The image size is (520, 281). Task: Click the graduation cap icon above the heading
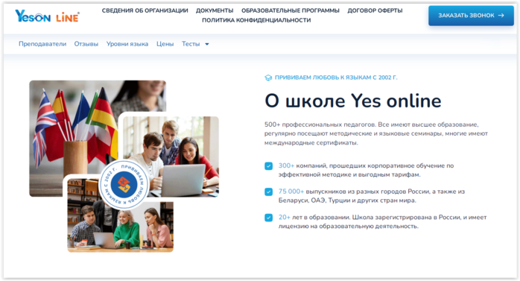pos(268,78)
